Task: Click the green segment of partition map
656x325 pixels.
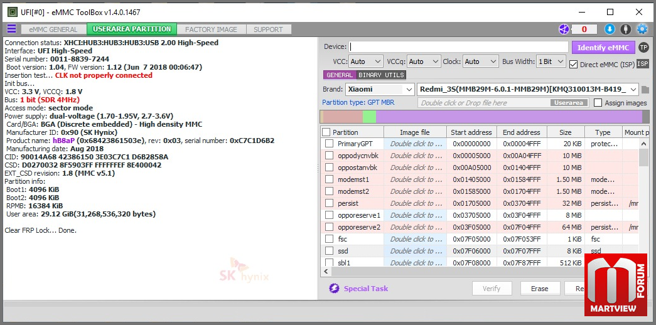Action: pos(369,117)
